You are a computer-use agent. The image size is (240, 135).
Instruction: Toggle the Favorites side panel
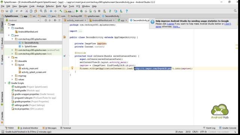(2, 117)
